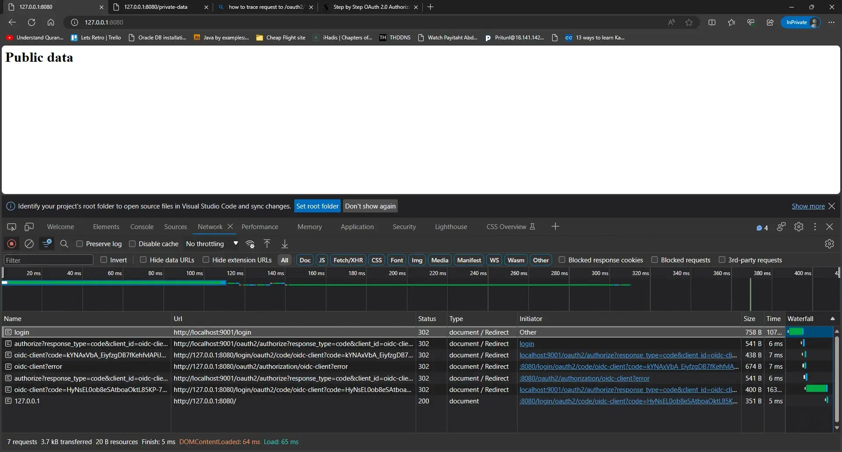Image resolution: width=842 pixels, height=452 pixels.
Task: Click Don't show again button
Action: [370, 206]
